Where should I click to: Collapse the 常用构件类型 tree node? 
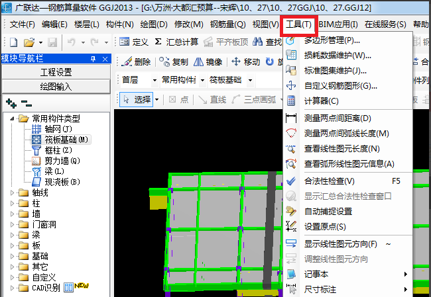13,119
